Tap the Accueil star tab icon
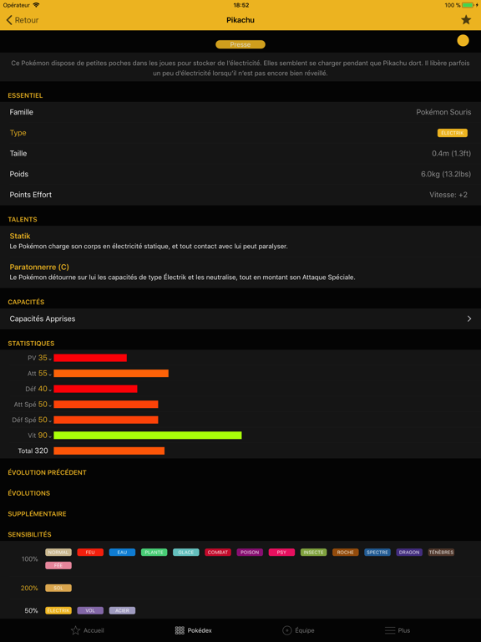481x642 pixels. [76, 630]
